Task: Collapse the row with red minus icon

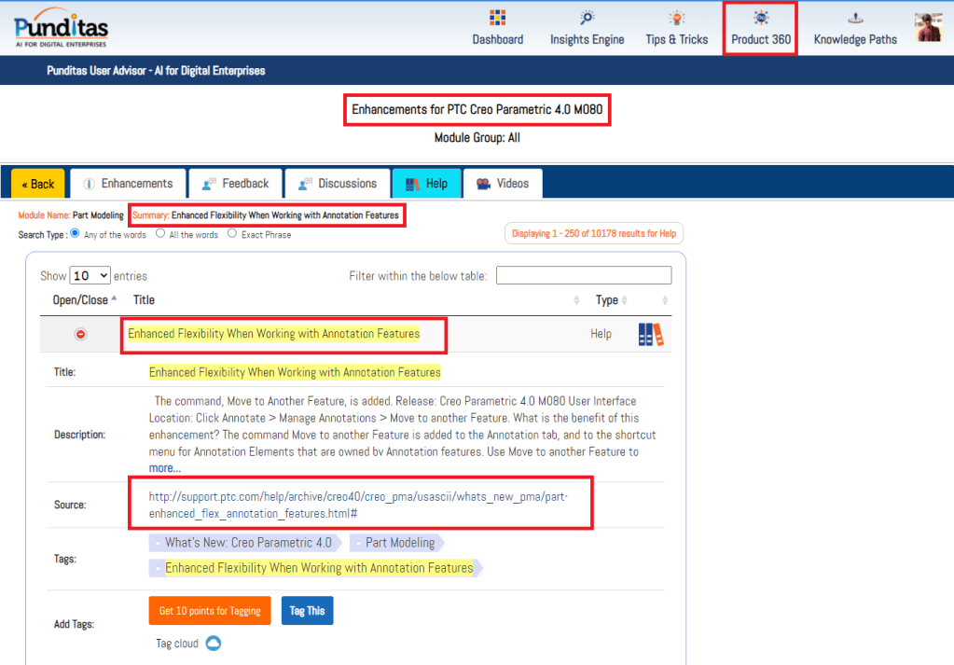Action: coord(81,334)
